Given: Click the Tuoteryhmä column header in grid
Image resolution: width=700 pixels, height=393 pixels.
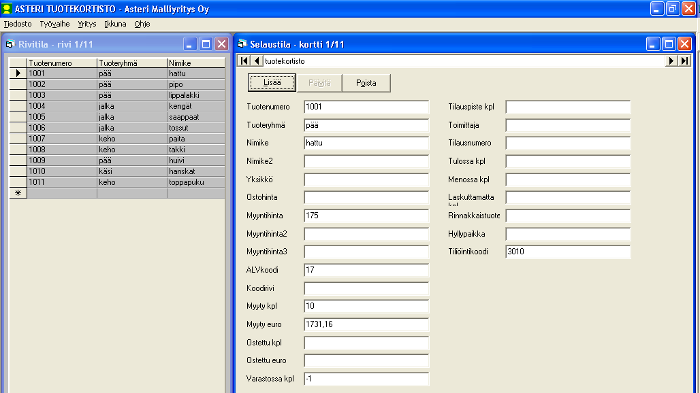Looking at the screenshot, I should (x=131, y=63).
